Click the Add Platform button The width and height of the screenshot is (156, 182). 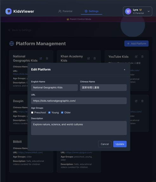click(136, 44)
